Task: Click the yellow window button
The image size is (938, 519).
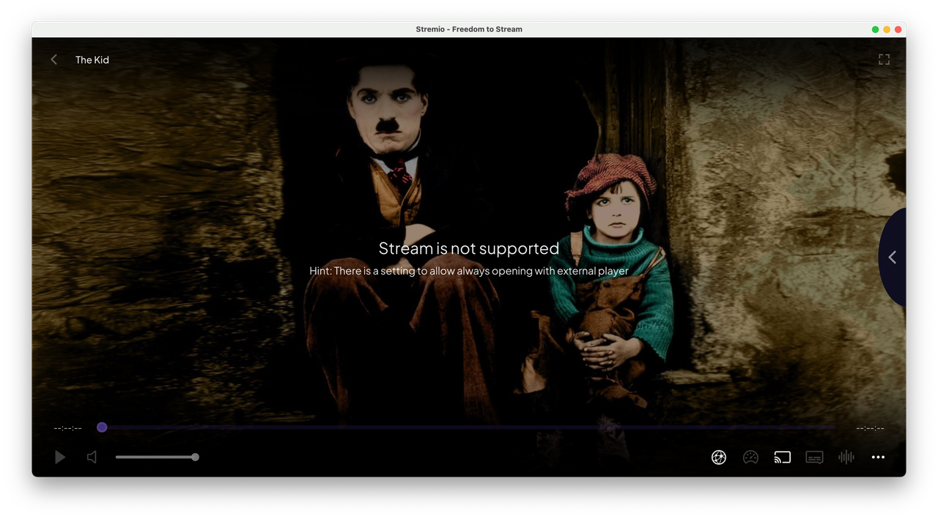Action: (887, 29)
